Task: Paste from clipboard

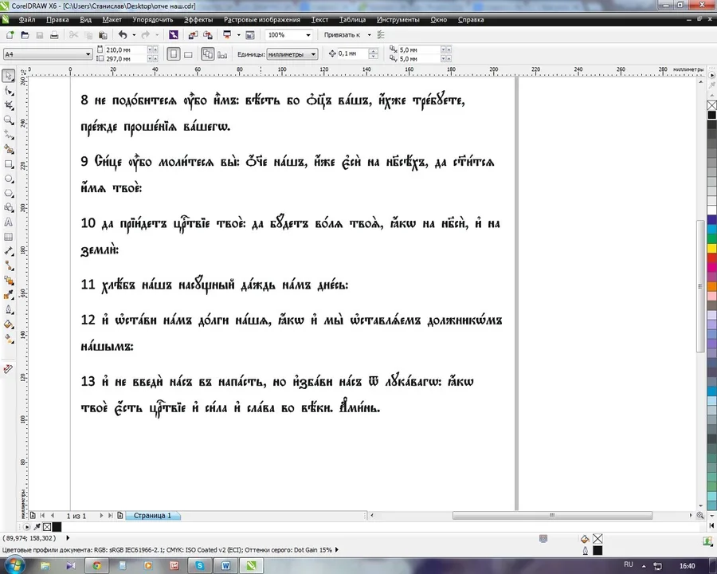Action: point(103,35)
